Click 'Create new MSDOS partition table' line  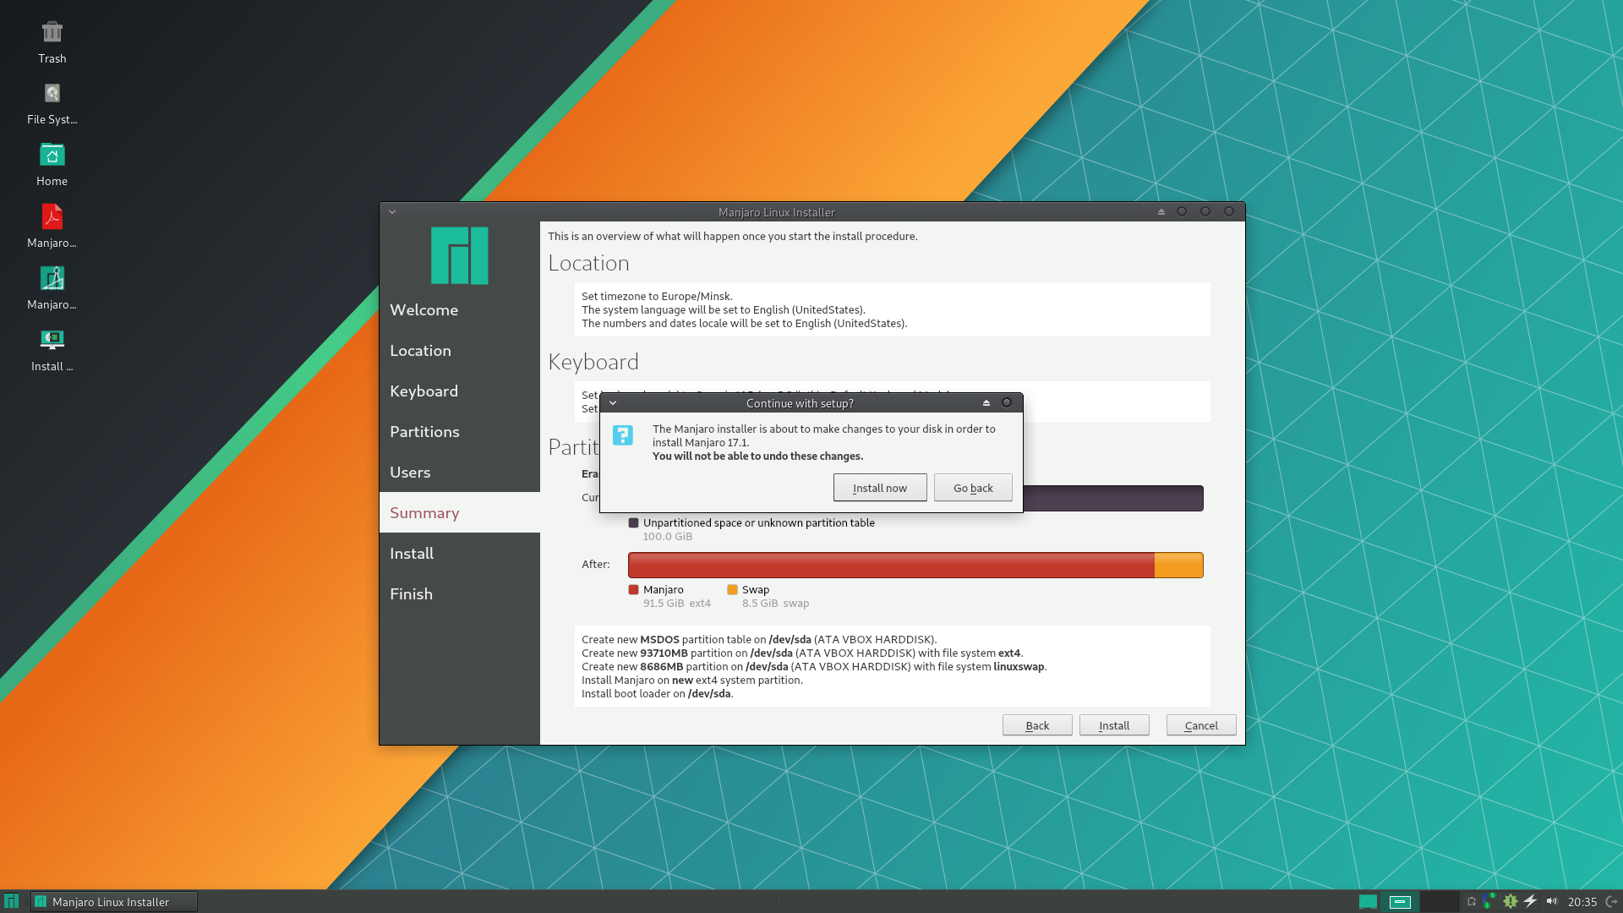coord(759,640)
